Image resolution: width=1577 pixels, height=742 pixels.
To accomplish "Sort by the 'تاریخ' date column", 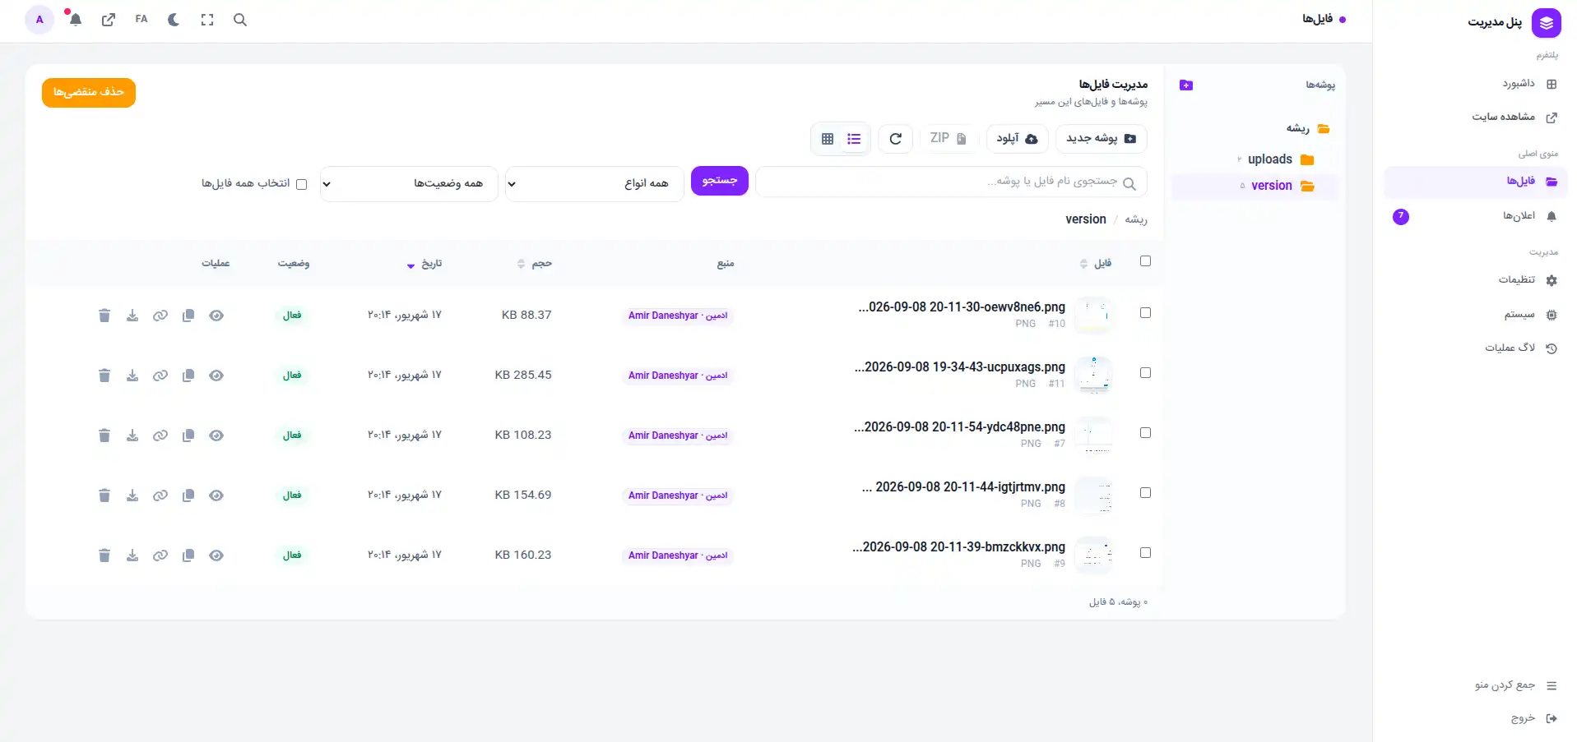I will (424, 264).
